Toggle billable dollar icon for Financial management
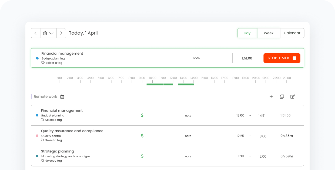This screenshot has height=170, width=335. point(142,115)
